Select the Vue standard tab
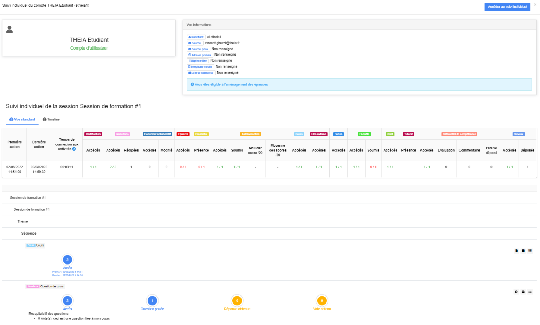Image resolution: width=540 pixels, height=325 pixels. point(22,120)
